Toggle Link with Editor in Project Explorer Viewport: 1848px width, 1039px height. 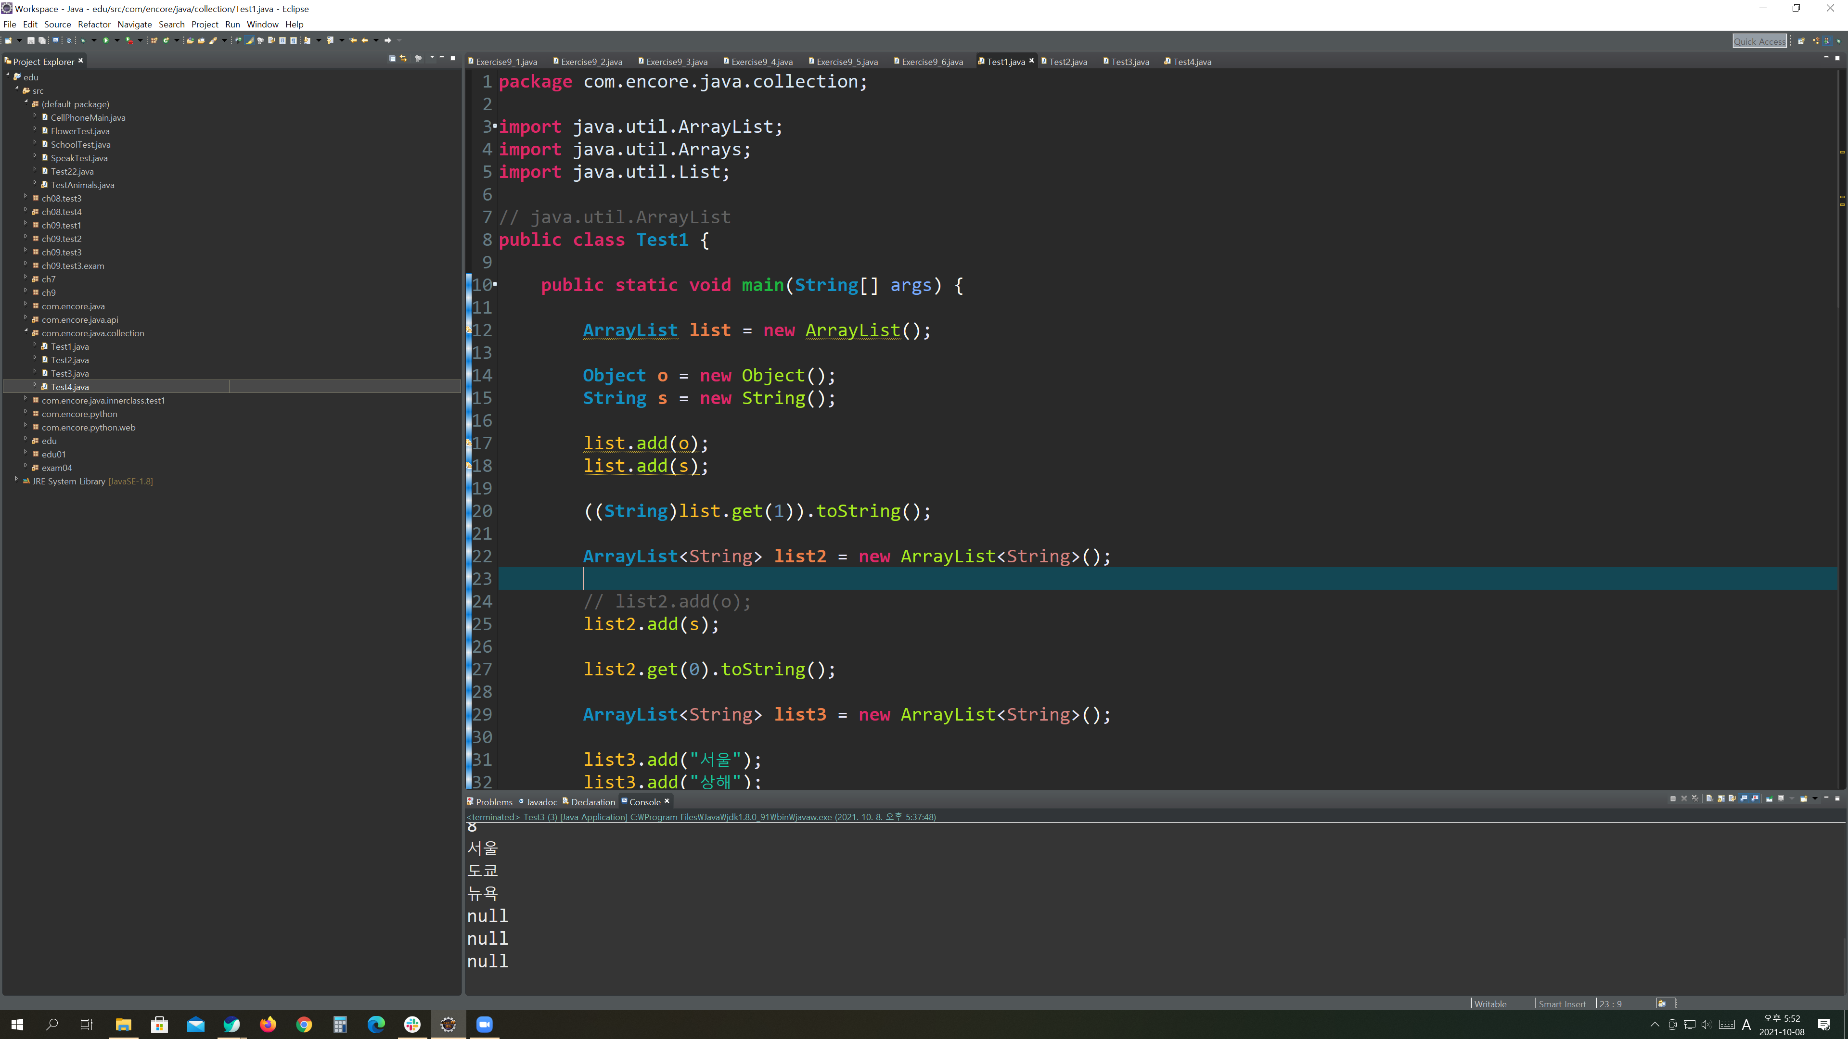pos(404,59)
